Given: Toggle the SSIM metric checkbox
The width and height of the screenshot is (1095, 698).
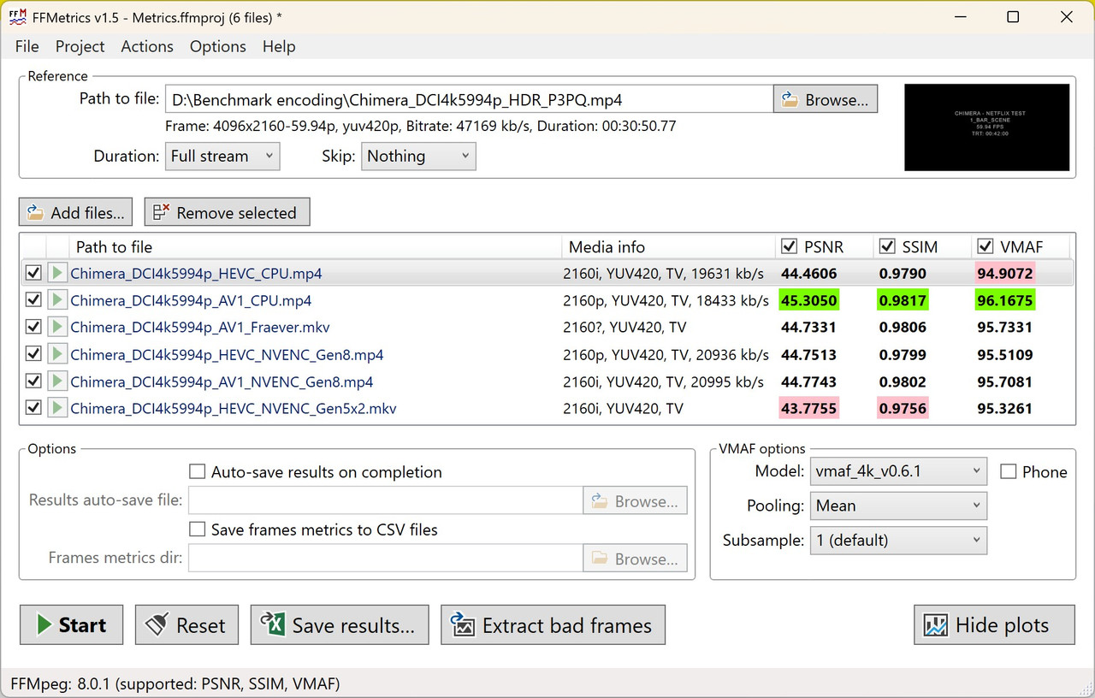Looking at the screenshot, I should [887, 247].
